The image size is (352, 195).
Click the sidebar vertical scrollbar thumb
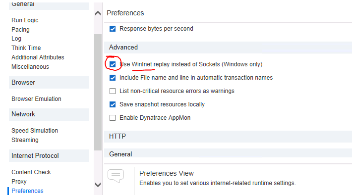[98, 92]
